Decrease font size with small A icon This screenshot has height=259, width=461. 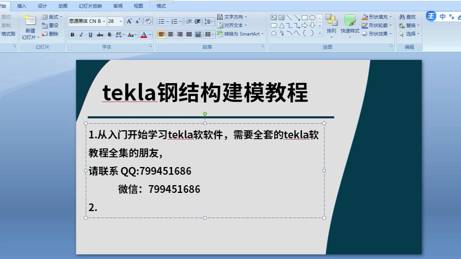click(x=137, y=21)
